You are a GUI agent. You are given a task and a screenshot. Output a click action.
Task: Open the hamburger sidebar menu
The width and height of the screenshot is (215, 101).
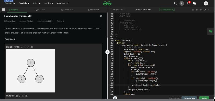pos(3,10)
